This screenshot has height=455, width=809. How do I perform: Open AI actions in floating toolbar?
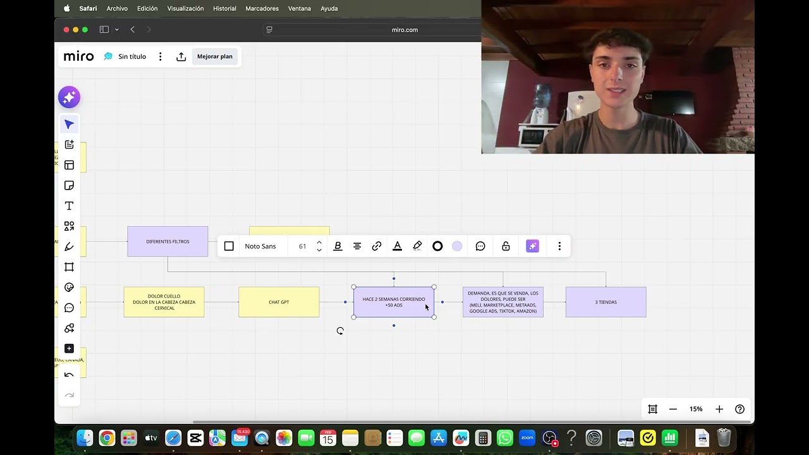pos(533,246)
